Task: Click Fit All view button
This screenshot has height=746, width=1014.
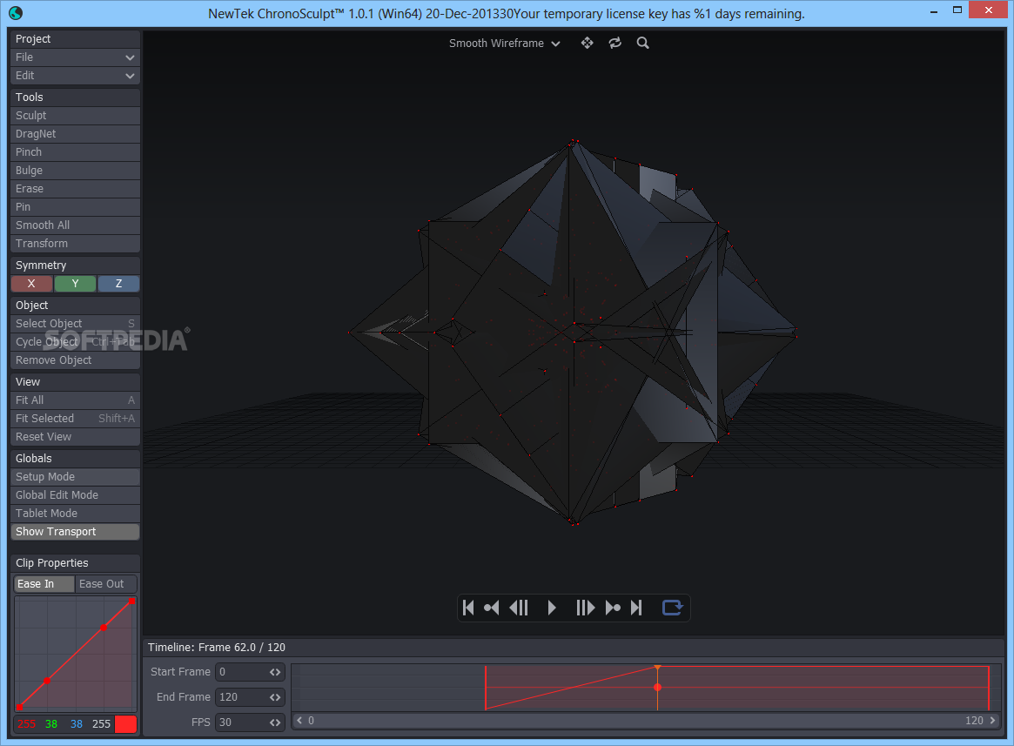Action: (75, 400)
